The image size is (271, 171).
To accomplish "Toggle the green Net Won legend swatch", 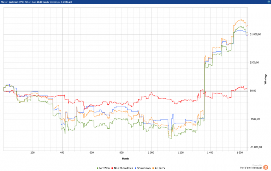I will (98, 168).
